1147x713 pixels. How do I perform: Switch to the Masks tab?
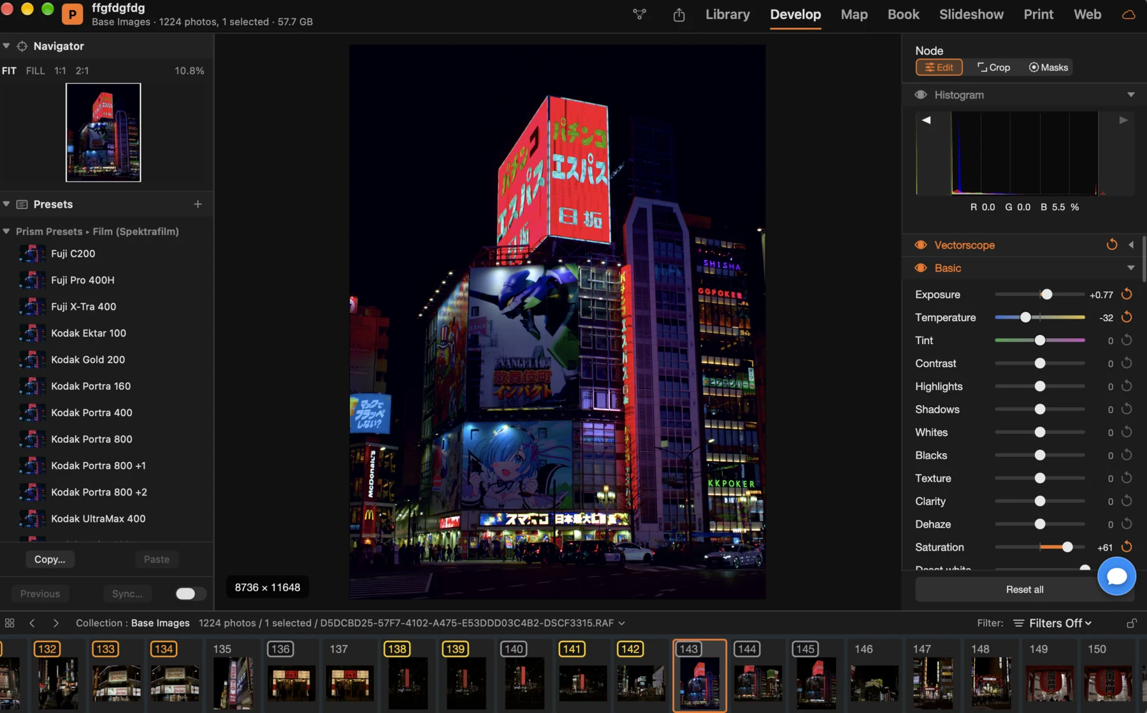point(1048,68)
